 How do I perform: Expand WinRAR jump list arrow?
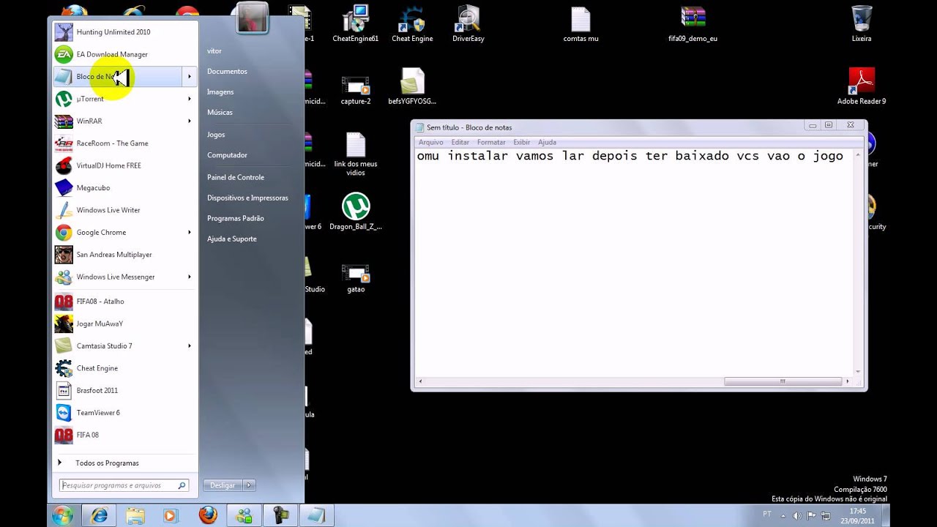[x=190, y=121]
